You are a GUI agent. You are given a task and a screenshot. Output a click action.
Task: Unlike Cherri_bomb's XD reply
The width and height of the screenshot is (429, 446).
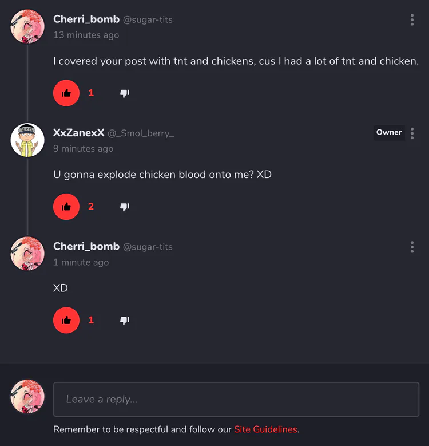pos(66,320)
